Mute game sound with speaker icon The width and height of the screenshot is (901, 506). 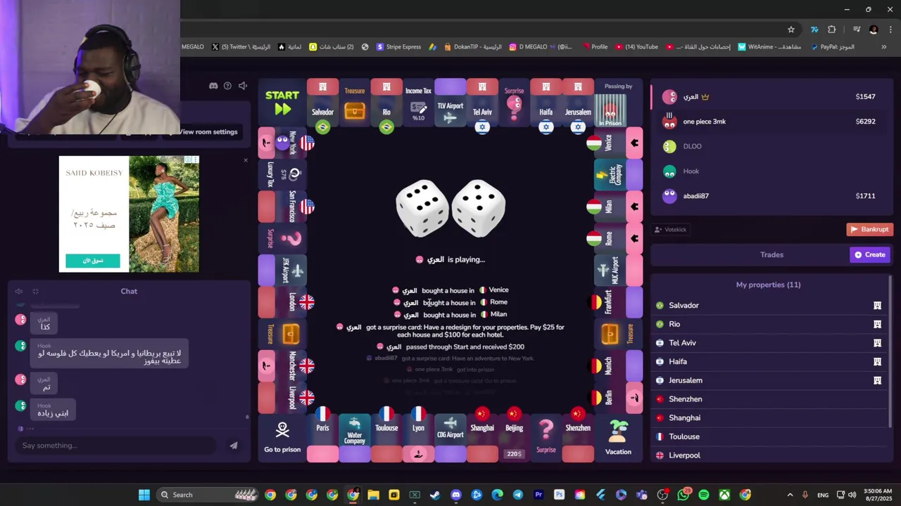click(243, 86)
